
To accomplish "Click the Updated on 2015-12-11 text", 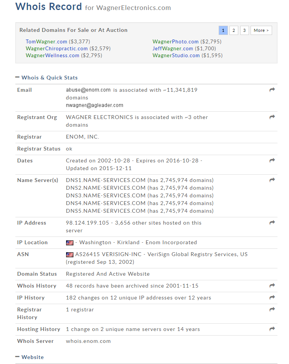I will (x=99, y=168).
